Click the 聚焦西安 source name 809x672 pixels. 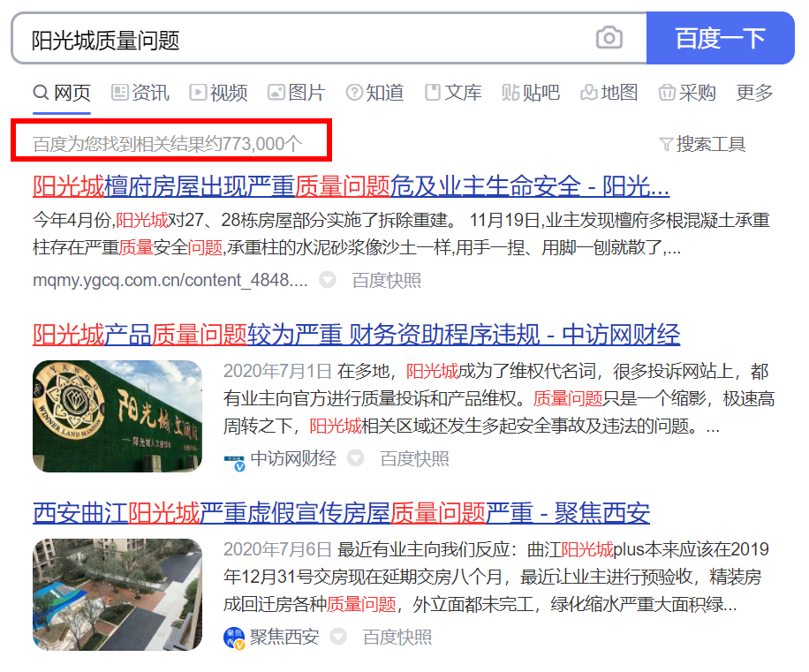[x=284, y=637]
